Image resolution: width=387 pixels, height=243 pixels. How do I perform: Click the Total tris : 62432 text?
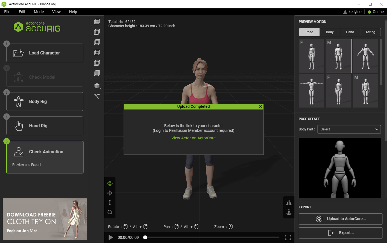coord(122,22)
